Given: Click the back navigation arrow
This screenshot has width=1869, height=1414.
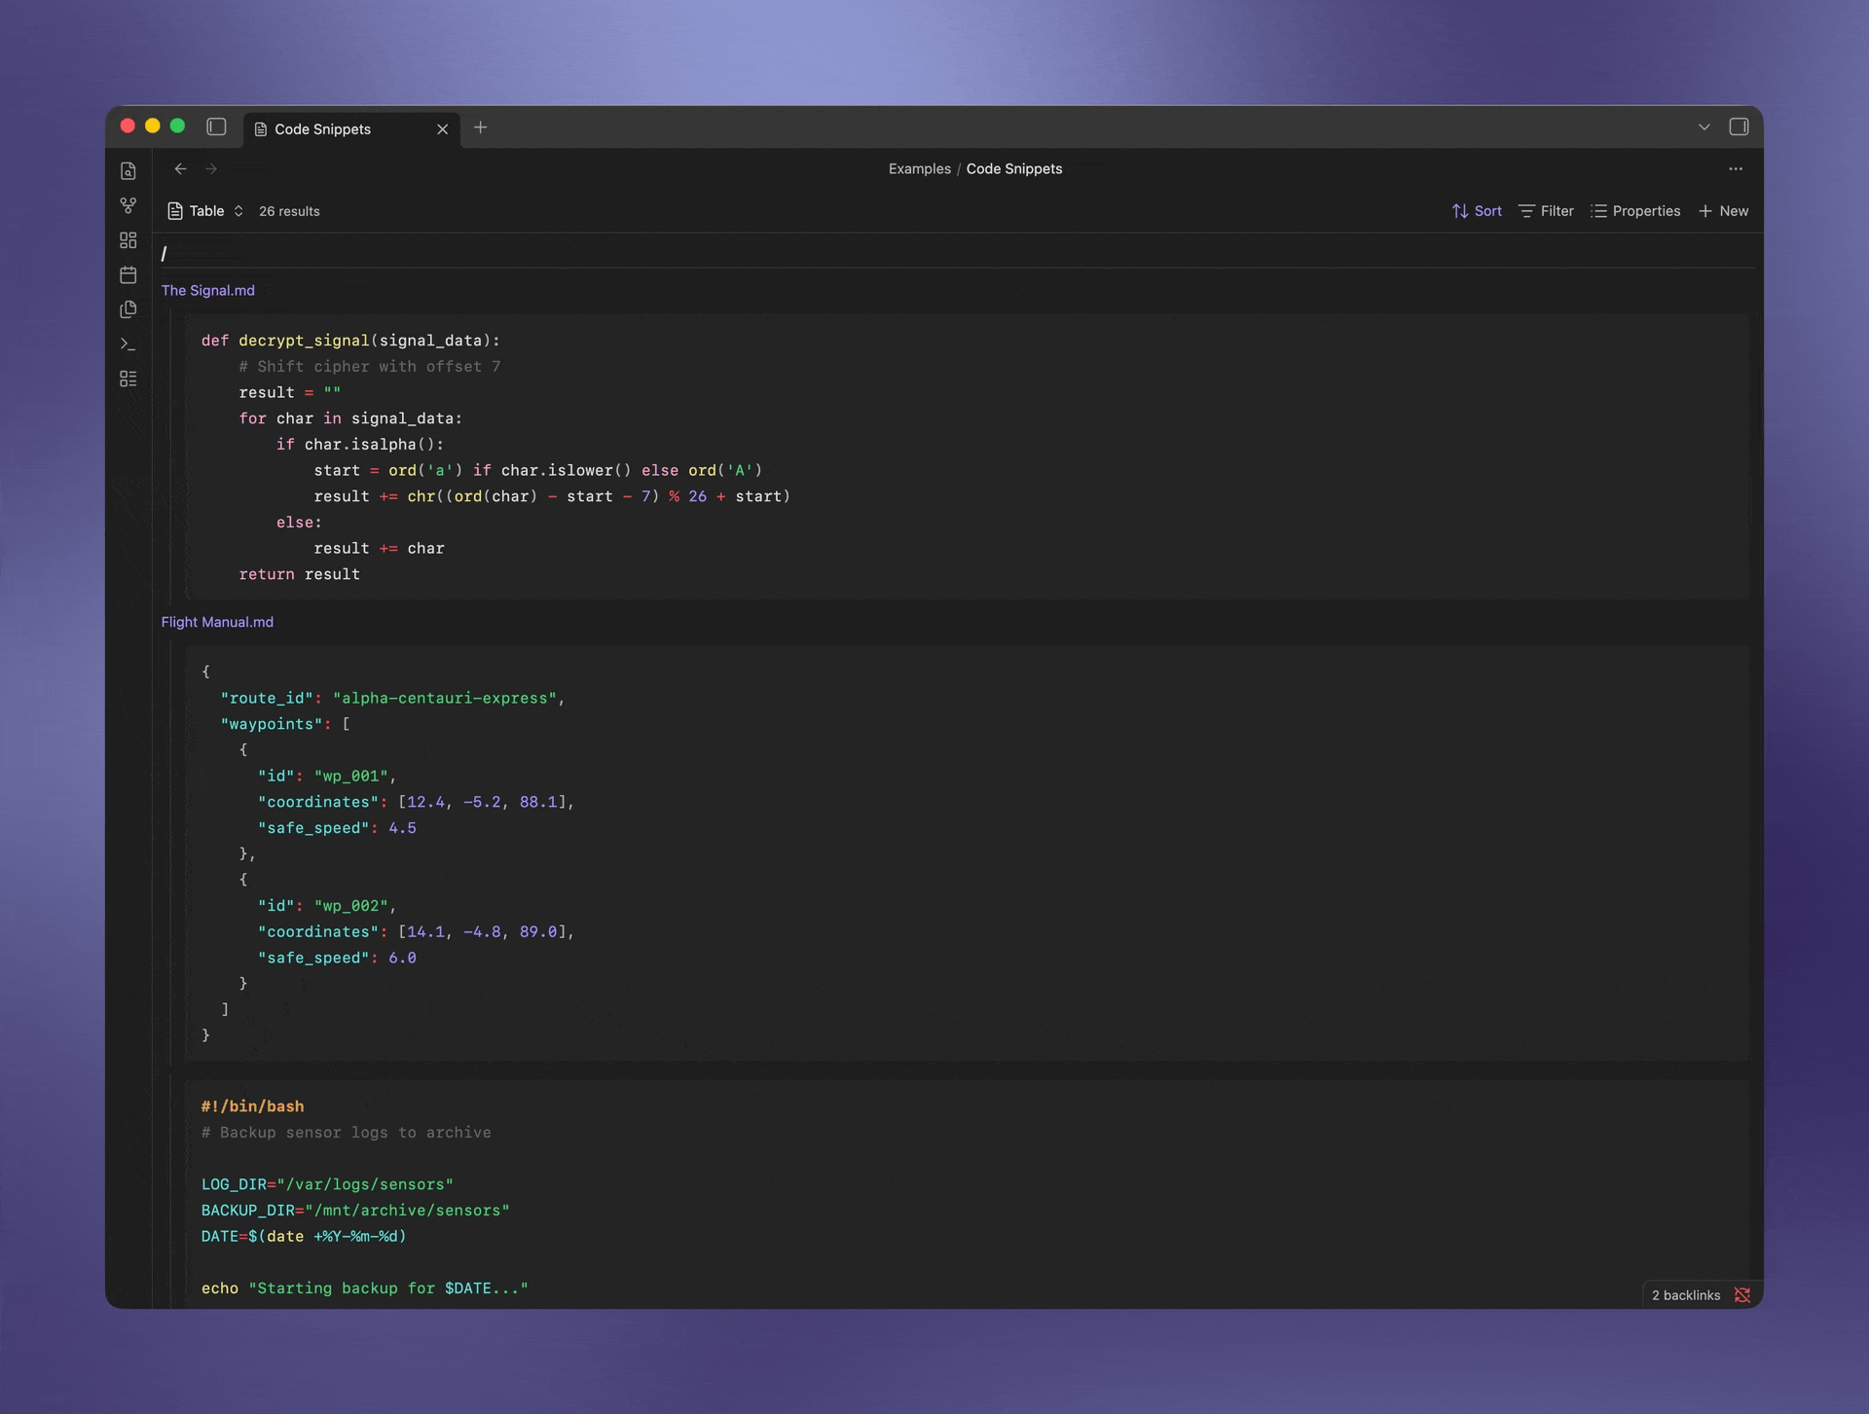Looking at the screenshot, I should (180, 168).
